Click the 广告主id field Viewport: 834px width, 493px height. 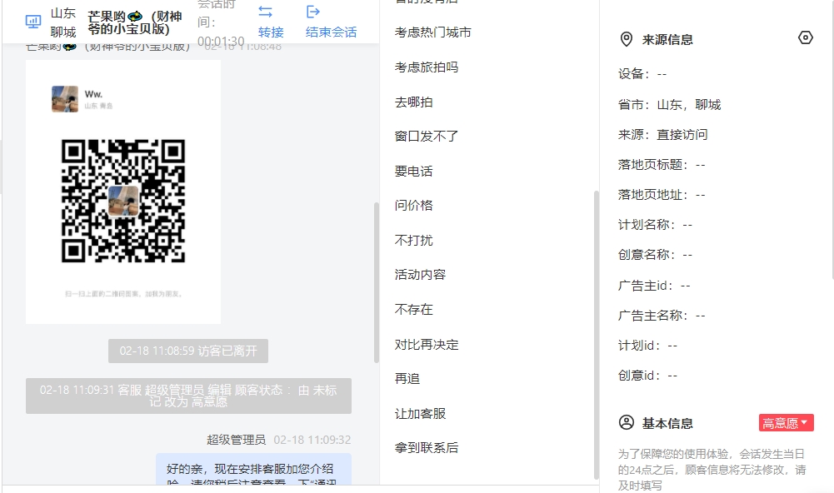coord(654,286)
